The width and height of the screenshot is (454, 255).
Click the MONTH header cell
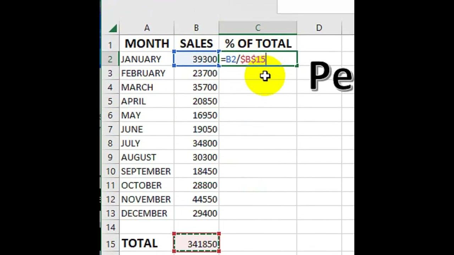point(146,44)
